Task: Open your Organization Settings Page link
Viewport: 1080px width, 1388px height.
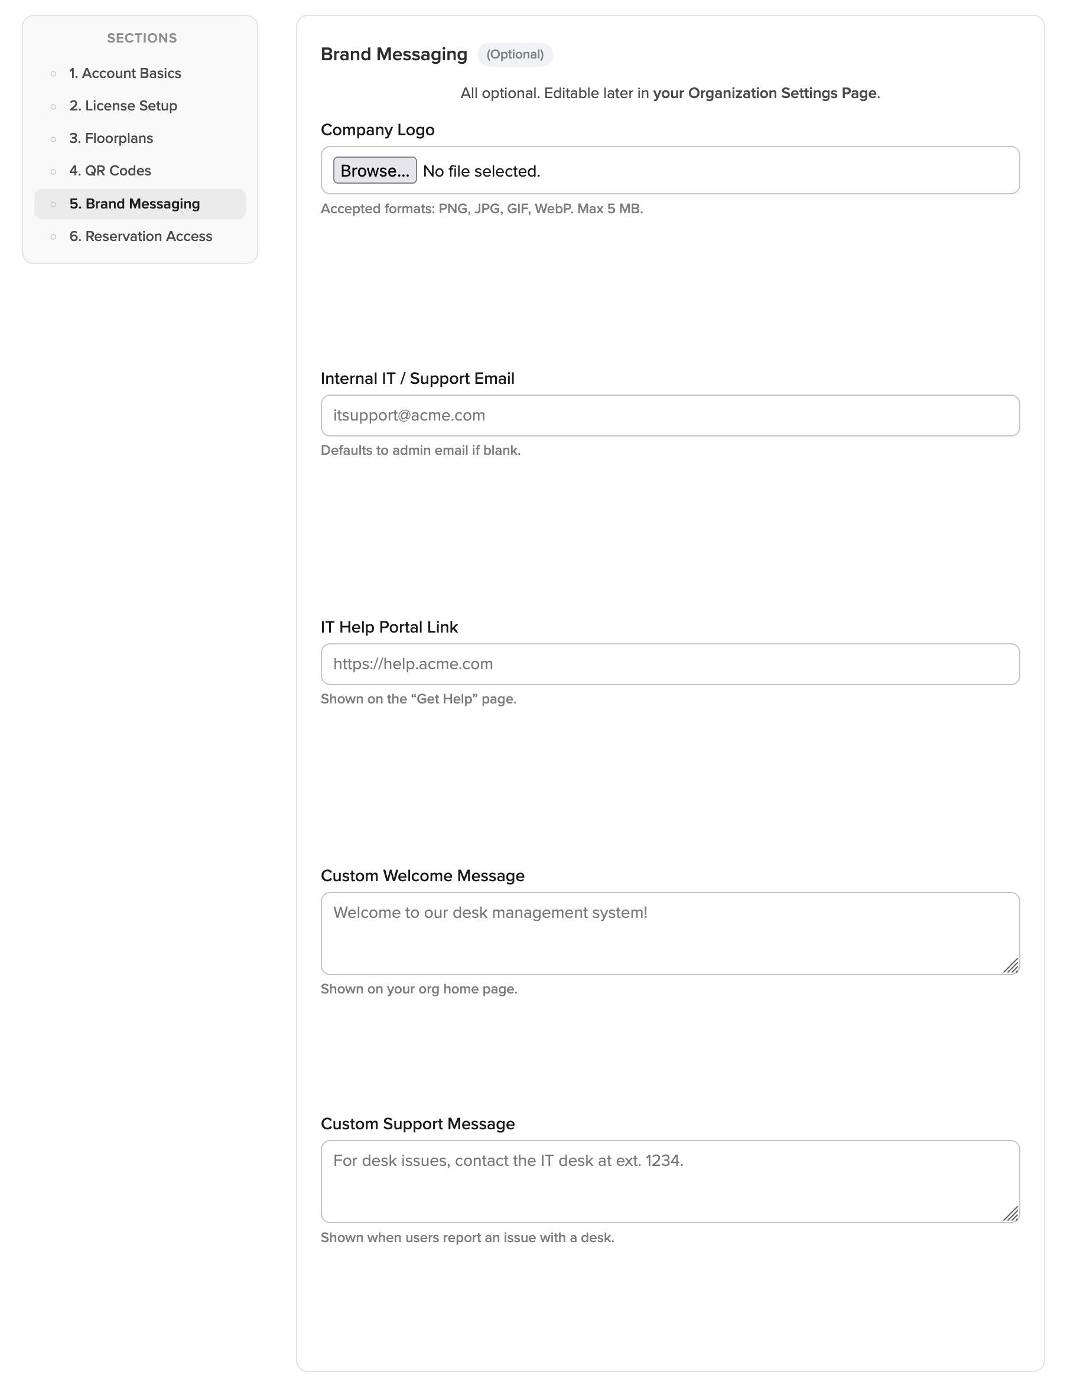Action: click(765, 93)
